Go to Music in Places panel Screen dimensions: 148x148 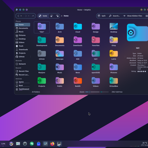pyautogui.click(x=23, y=32)
